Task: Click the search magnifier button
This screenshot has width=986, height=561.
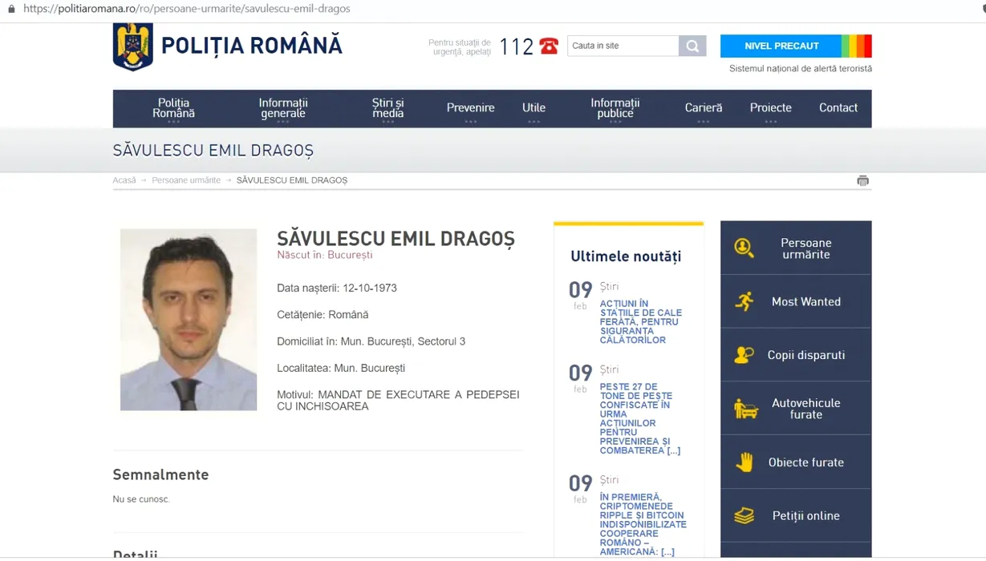Action: (692, 46)
